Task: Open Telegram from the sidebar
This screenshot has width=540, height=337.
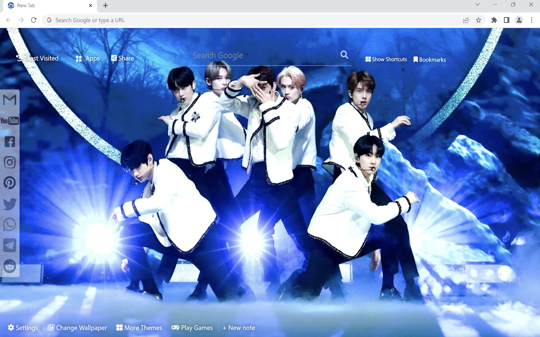Action: point(9,245)
